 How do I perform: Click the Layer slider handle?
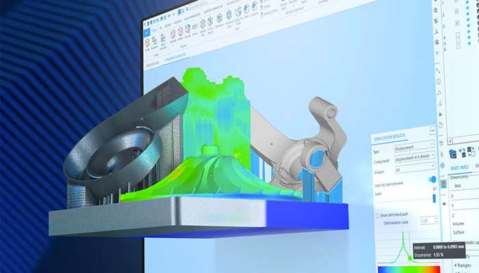(435, 199)
